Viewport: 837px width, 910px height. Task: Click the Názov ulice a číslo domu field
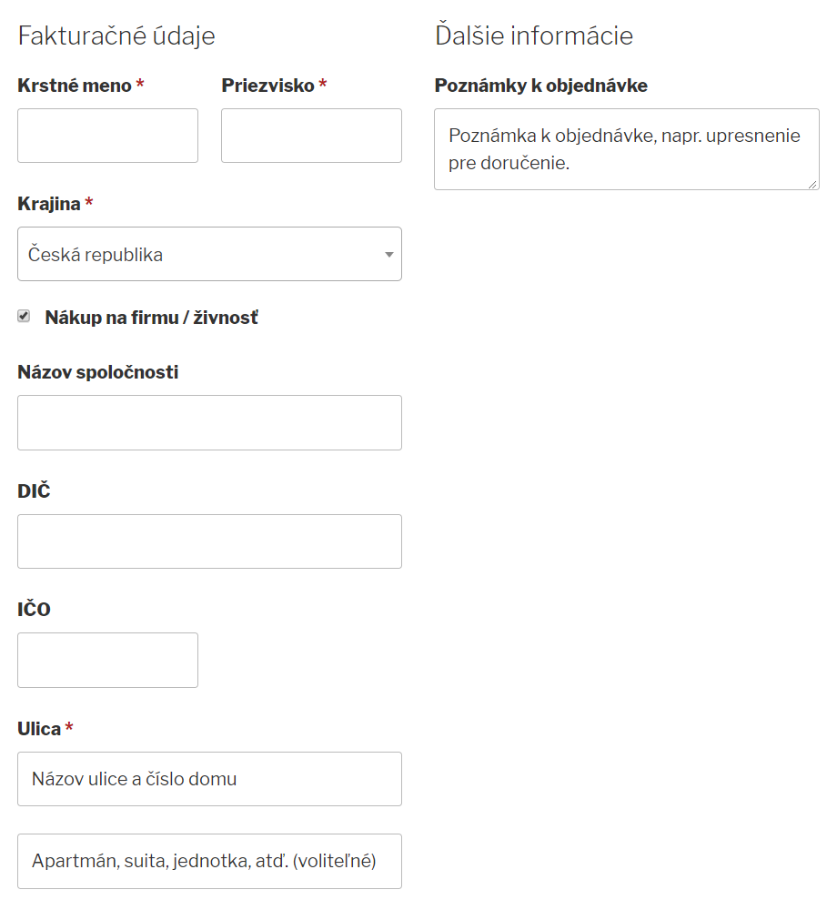point(209,779)
